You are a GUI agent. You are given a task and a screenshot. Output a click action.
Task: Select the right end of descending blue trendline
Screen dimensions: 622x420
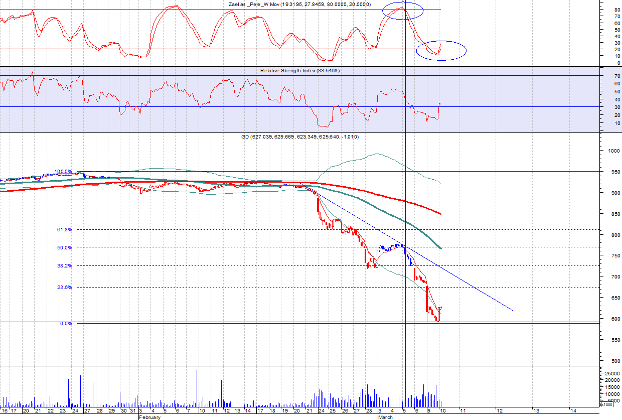[x=512, y=310]
